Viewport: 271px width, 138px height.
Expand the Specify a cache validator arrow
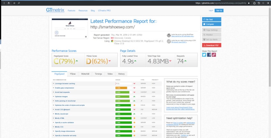point(54,122)
